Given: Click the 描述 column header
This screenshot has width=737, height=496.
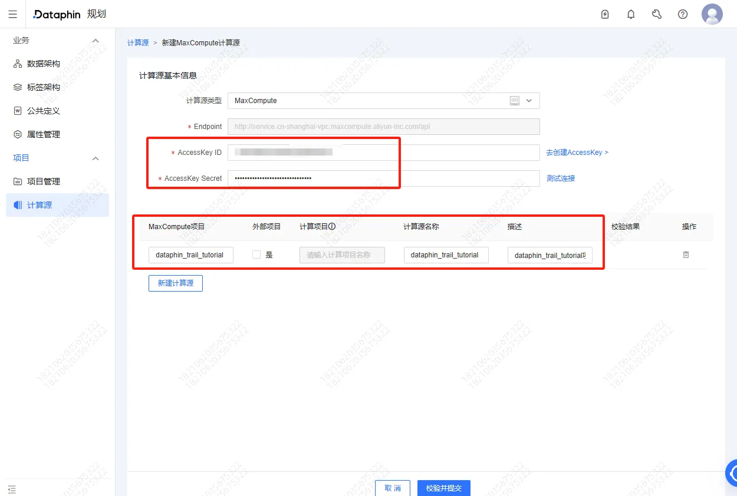Looking at the screenshot, I should (x=515, y=227).
